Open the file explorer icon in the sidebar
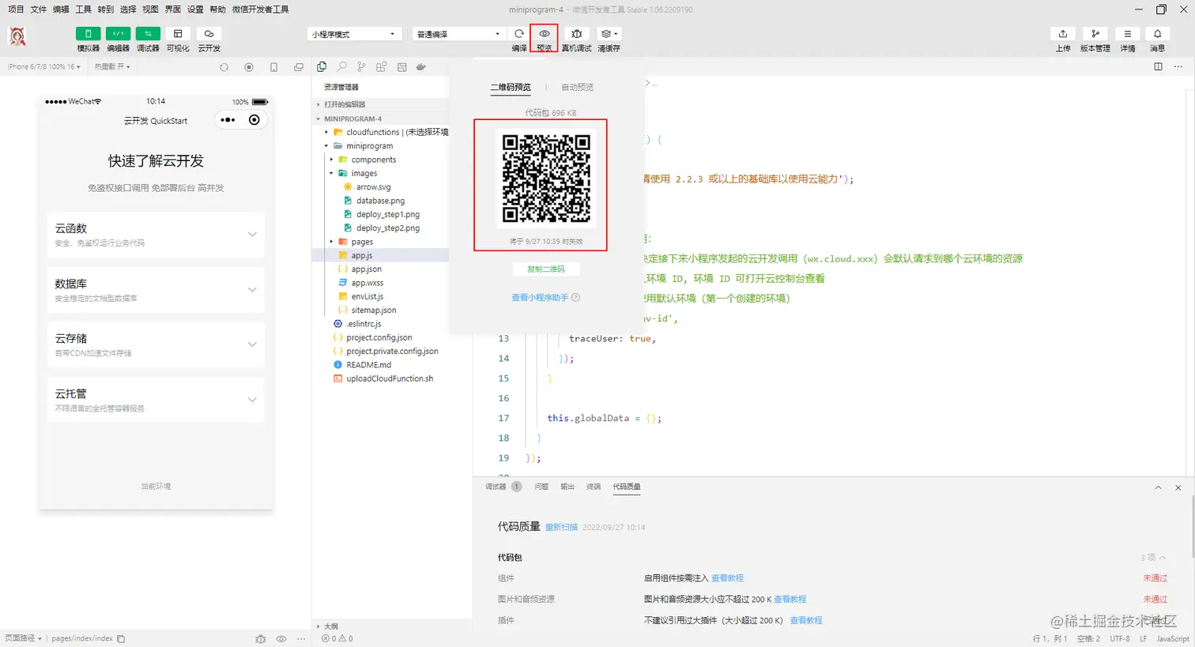The image size is (1195, 647). [322, 67]
